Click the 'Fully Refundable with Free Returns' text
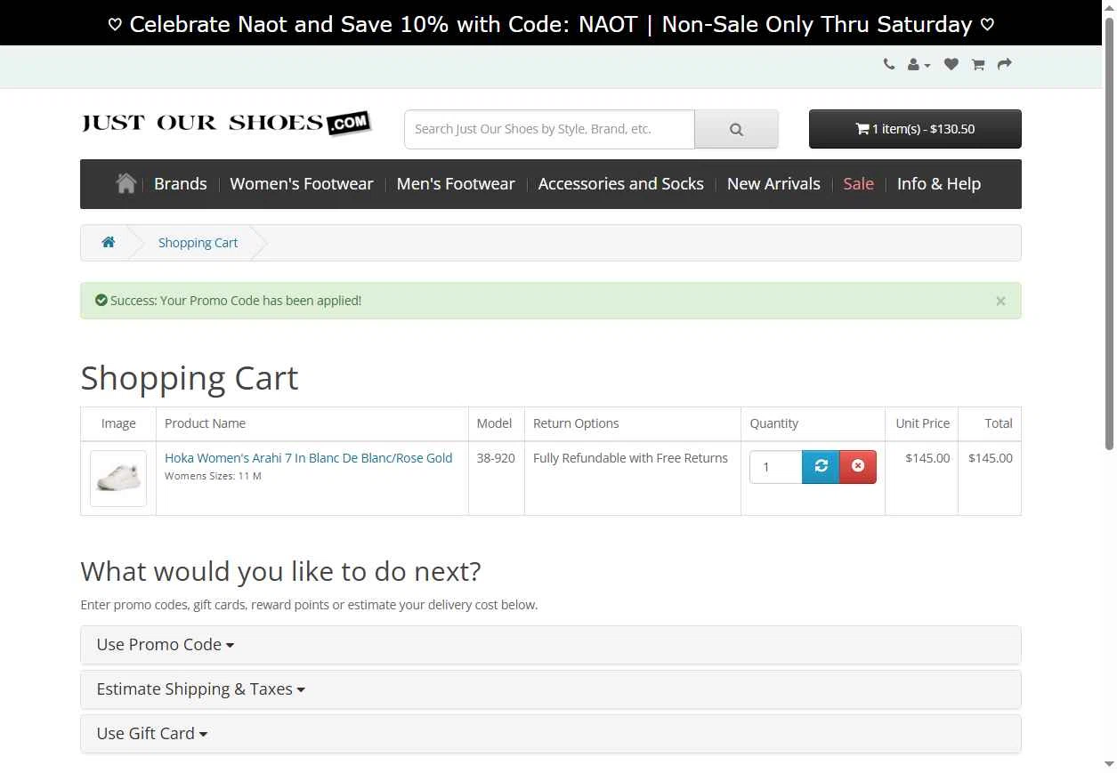This screenshot has width=1117, height=773. pos(630,458)
